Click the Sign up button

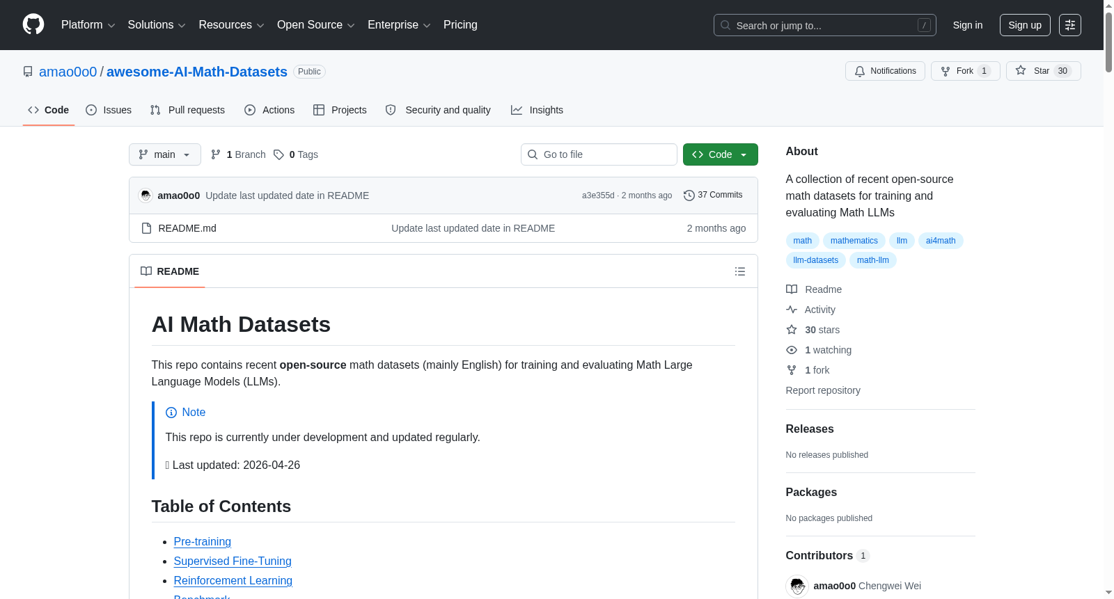[1025, 25]
